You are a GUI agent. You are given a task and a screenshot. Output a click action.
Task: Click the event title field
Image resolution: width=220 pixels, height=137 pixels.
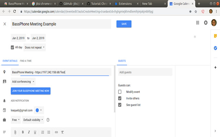coord(61,24)
